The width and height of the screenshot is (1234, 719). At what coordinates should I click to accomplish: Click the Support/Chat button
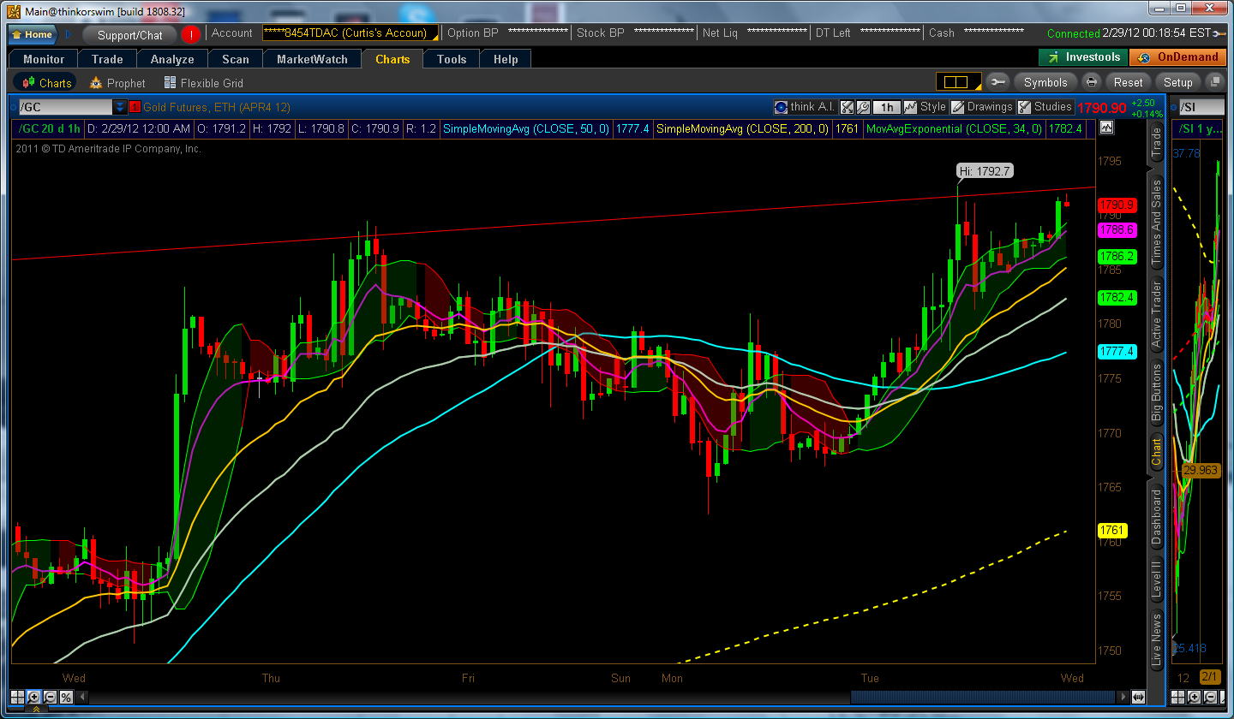click(129, 35)
